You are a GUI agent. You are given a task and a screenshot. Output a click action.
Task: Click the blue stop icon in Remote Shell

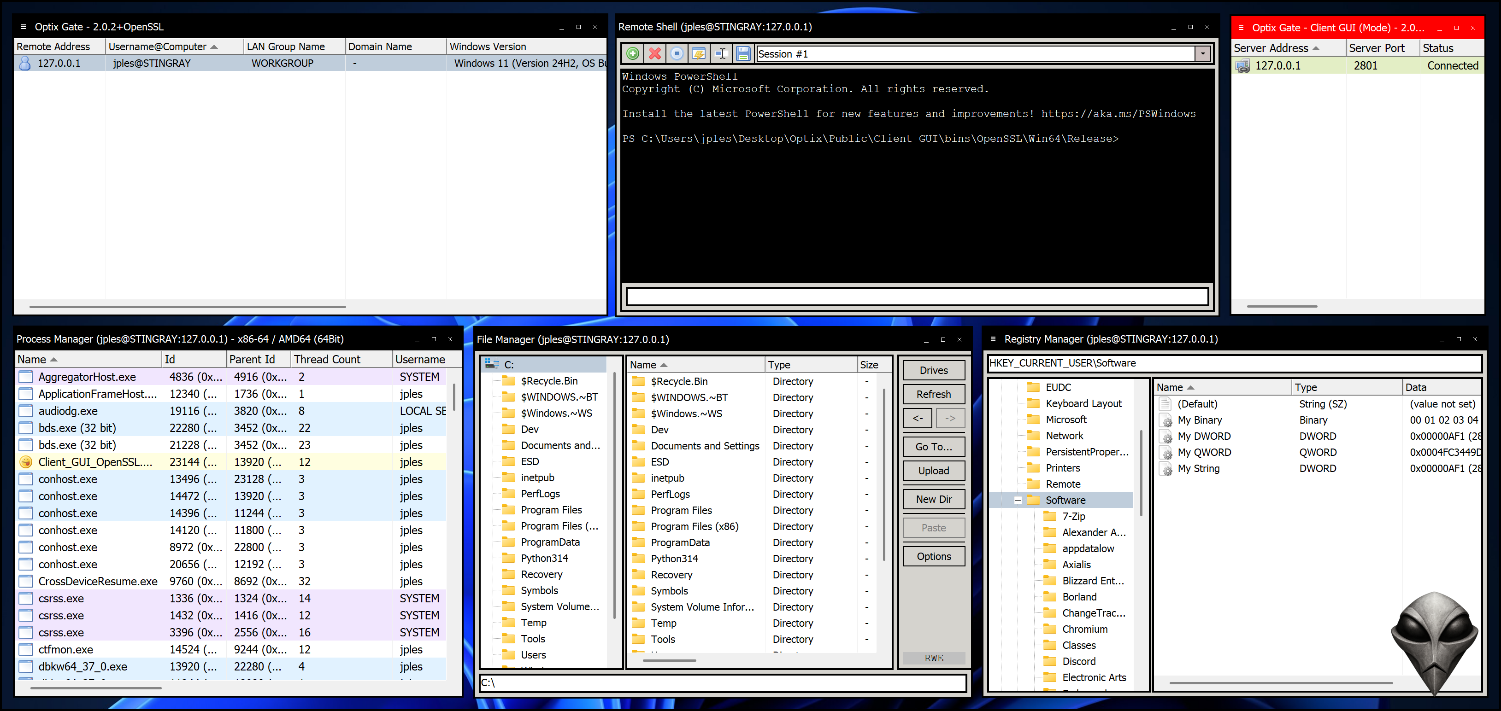677,54
